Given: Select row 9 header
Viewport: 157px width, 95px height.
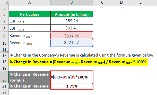Looking at the screenshot, I should pyautogui.click(x=4, y=36).
